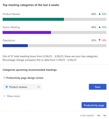This screenshot has width=109, height=119.
Task: Click the purple Teams Meeting progress bar
Action: (x=27, y=32)
